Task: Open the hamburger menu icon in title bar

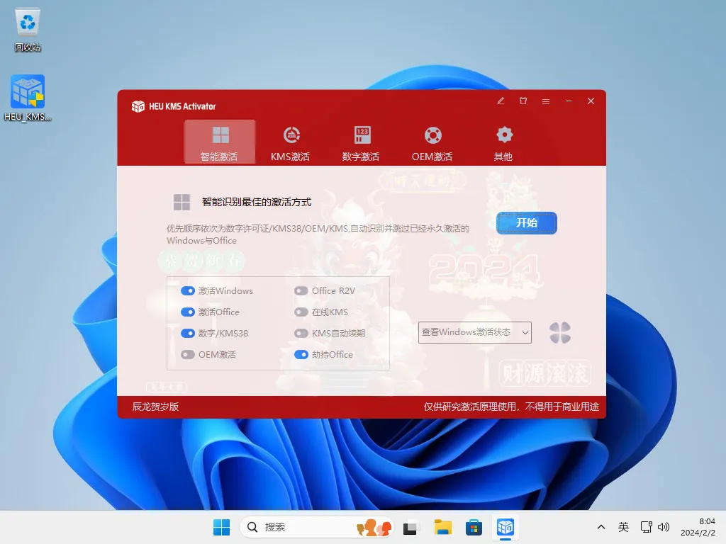Action: click(546, 101)
